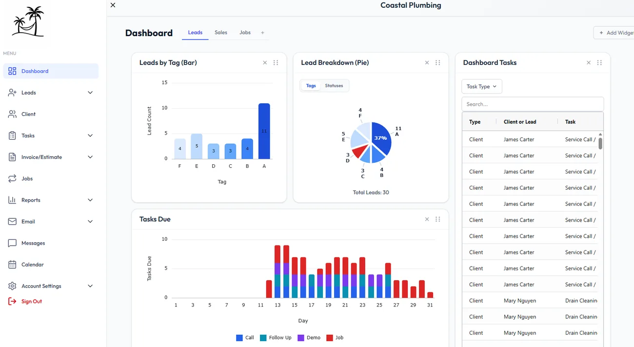The height and width of the screenshot is (347, 634).
Task: Remove the Tasks Due widget
Action: pyautogui.click(x=427, y=219)
